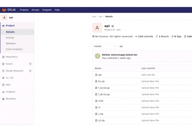
Task: Select Activity in the Project submenu
Action: [x=10, y=38]
